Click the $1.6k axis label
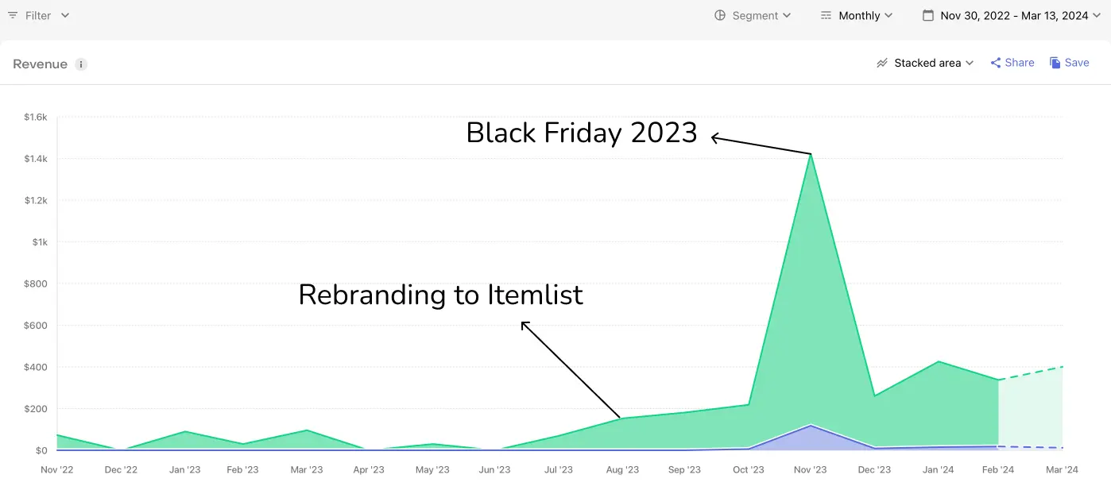The height and width of the screenshot is (490, 1111). pos(36,117)
